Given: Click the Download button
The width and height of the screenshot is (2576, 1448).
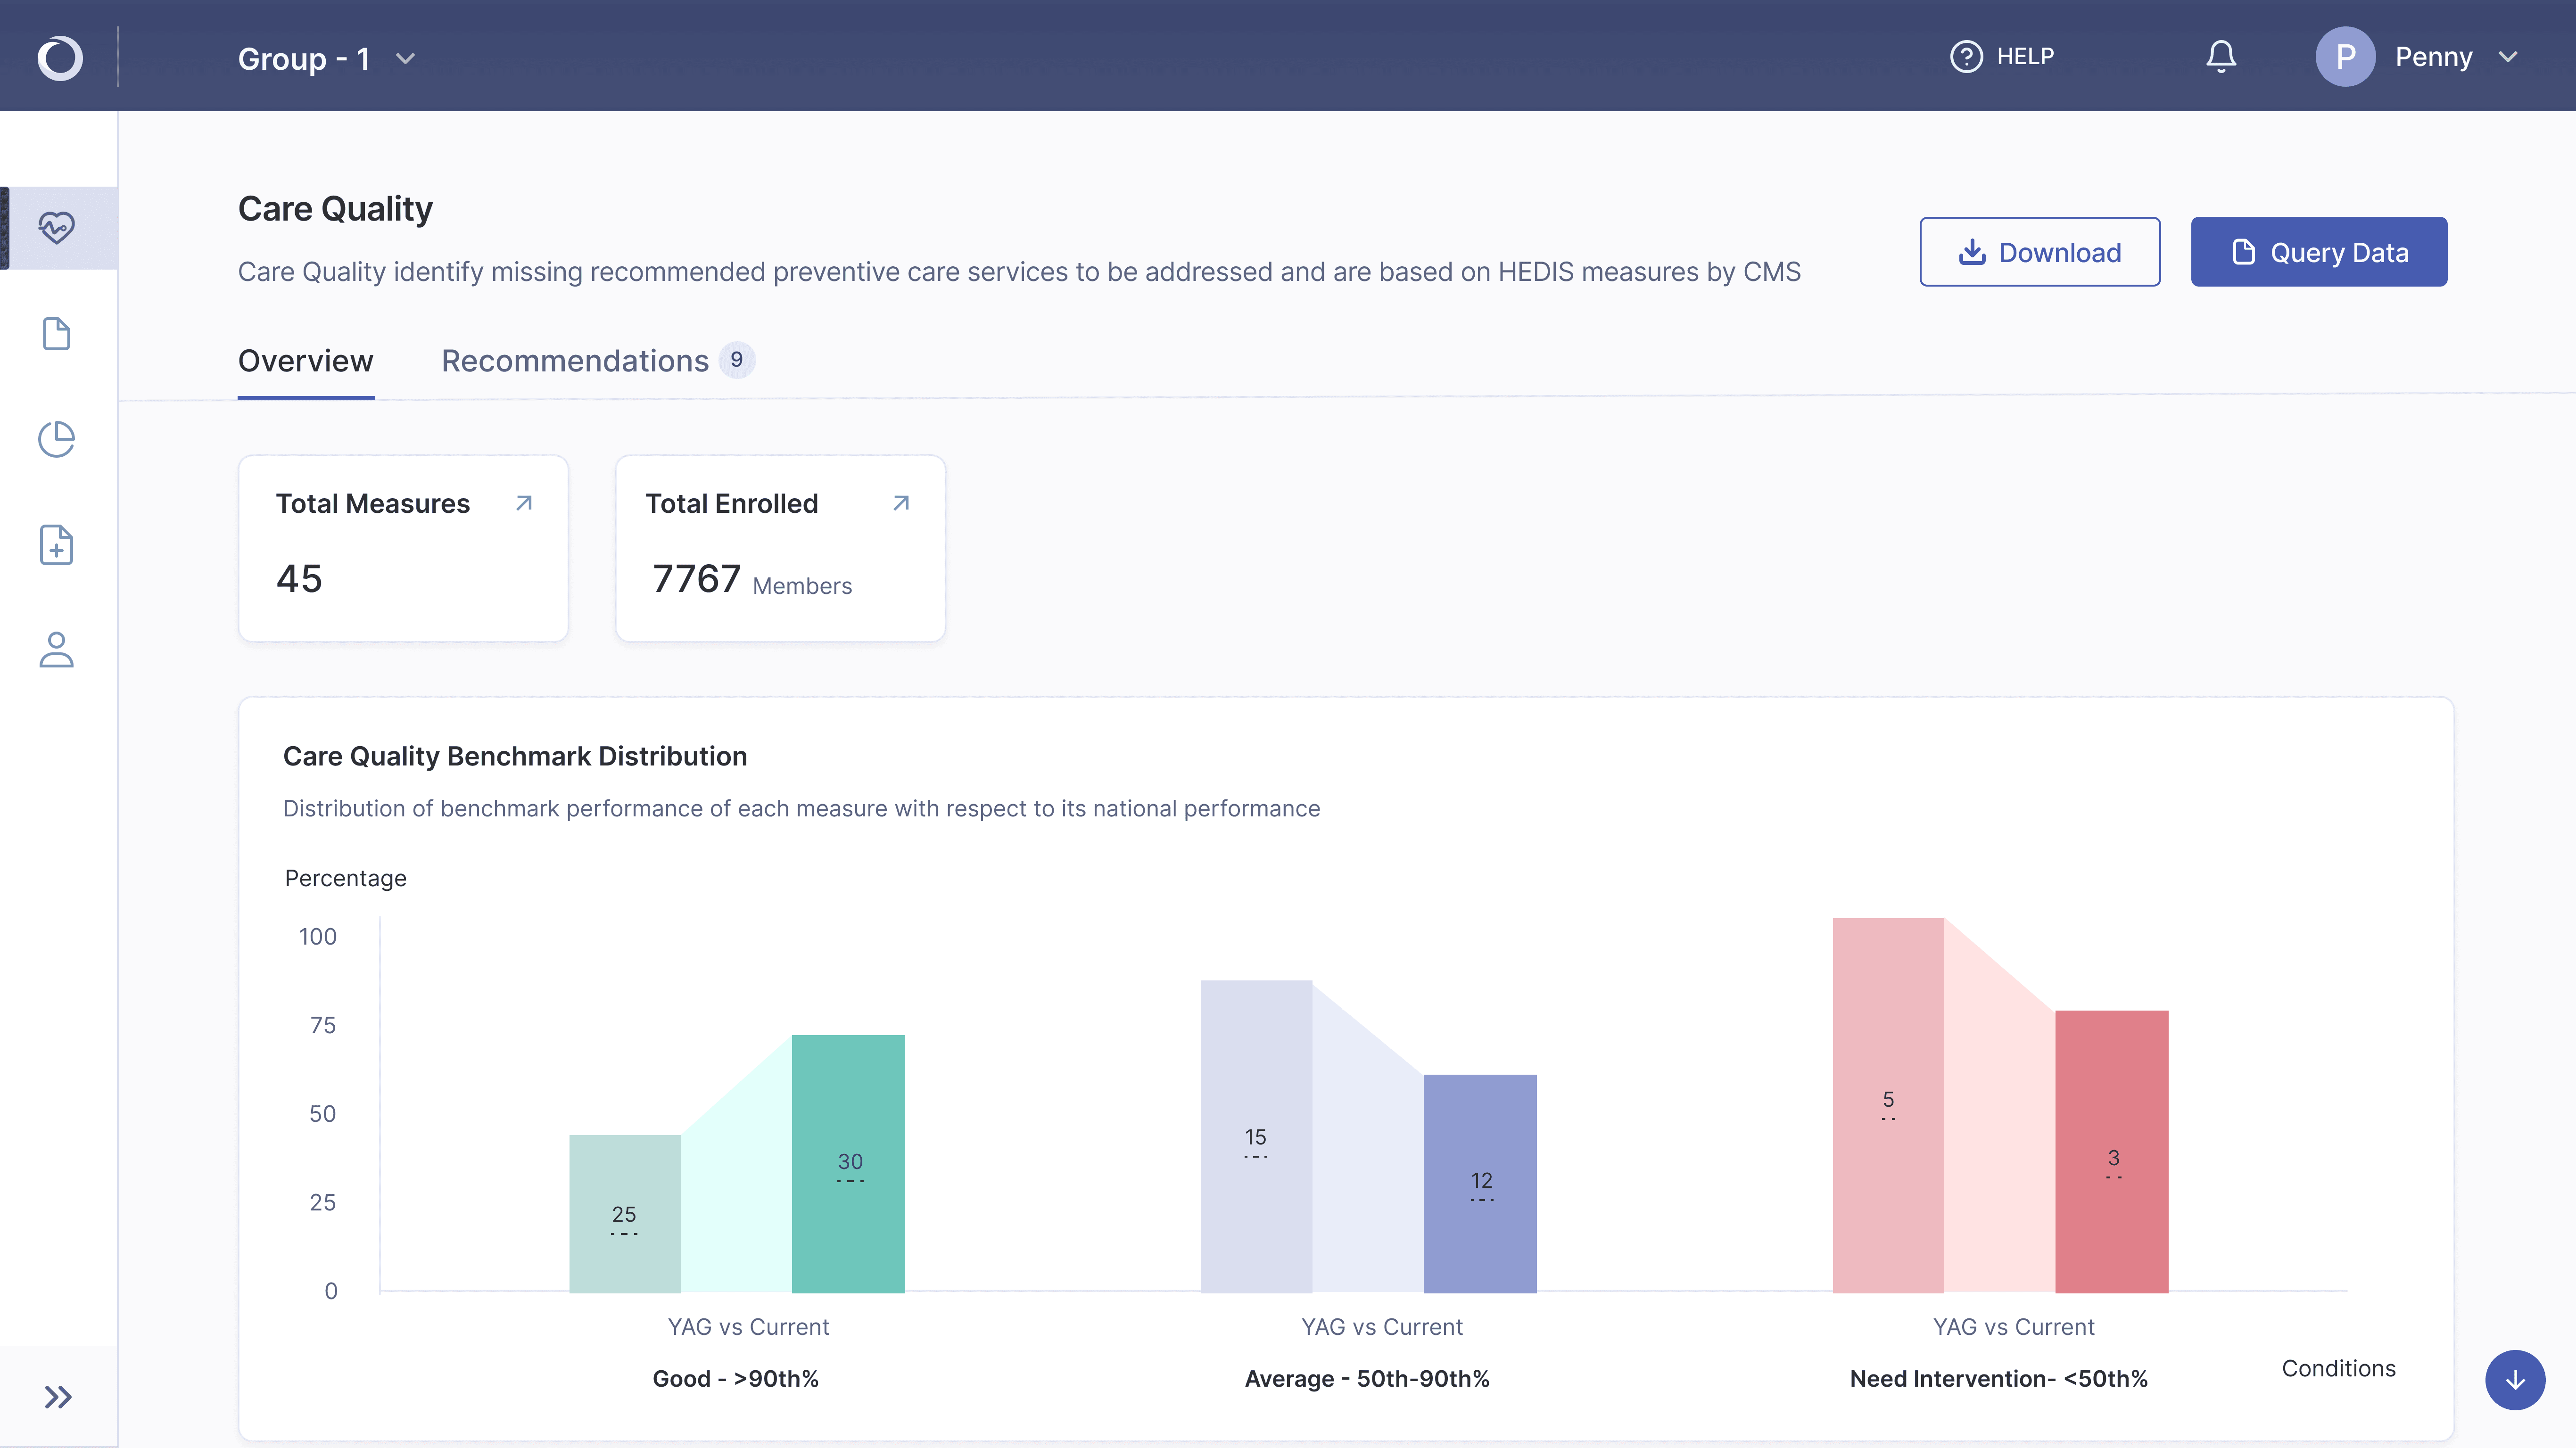Looking at the screenshot, I should coord(2040,252).
